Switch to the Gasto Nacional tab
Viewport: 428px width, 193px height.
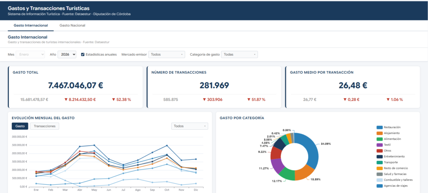pos(72,25)
